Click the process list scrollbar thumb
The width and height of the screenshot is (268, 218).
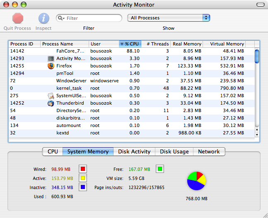click(x=257, y=56)
